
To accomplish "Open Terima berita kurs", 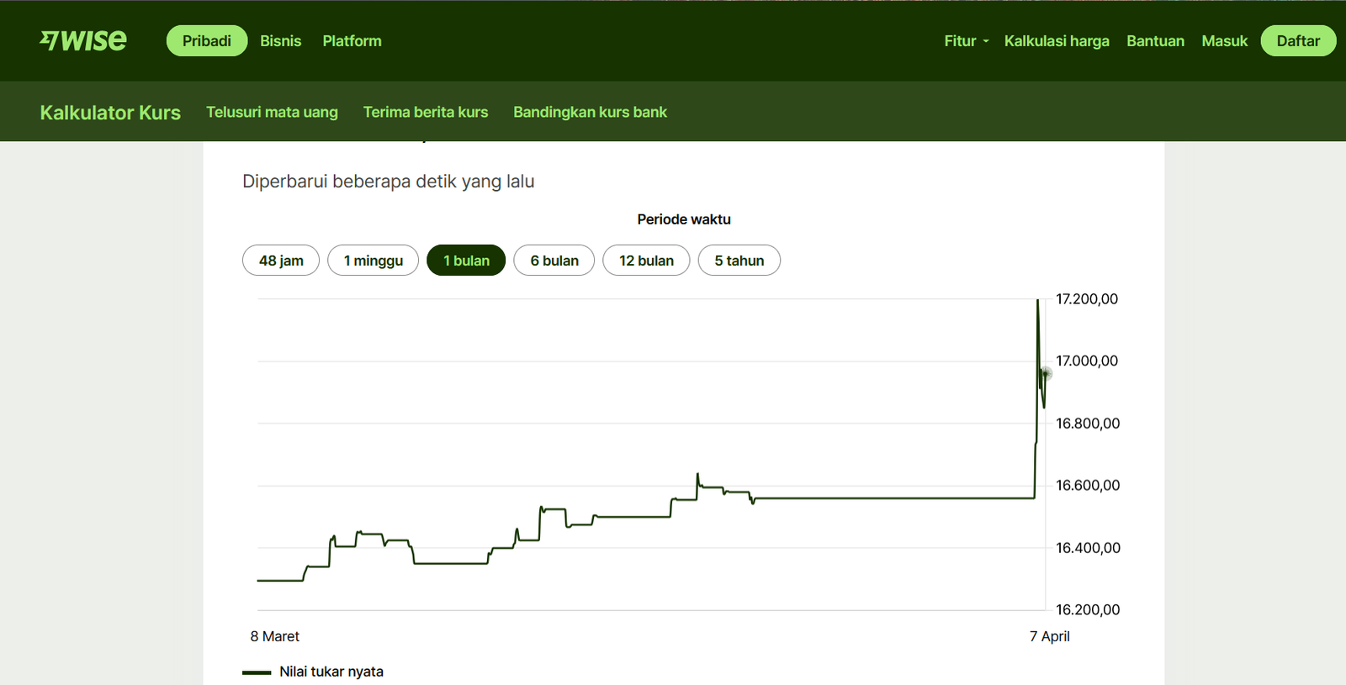I will point(425,113).
